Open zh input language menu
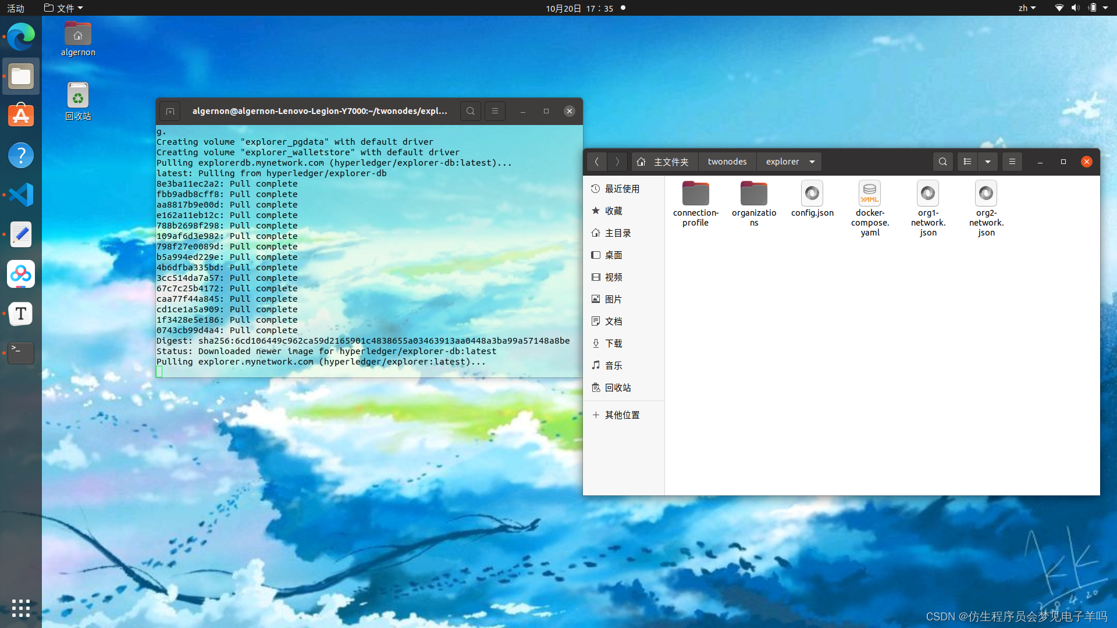Image resolution: width=1117 pixels, height=628 pixels. click(x=1026, y=8)
